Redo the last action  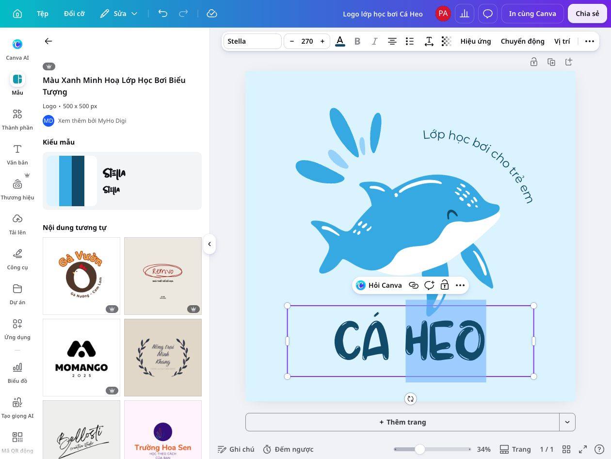point(183,14)
